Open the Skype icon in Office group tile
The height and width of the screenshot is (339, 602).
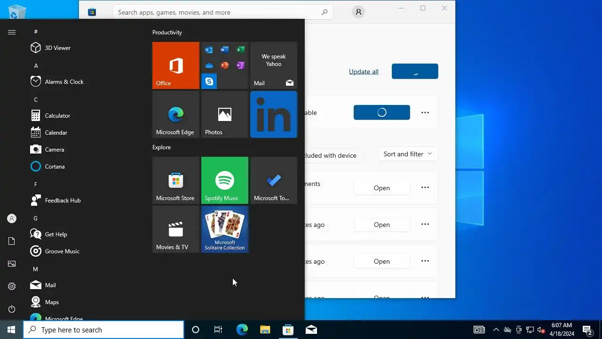click(x=209, y=81)
